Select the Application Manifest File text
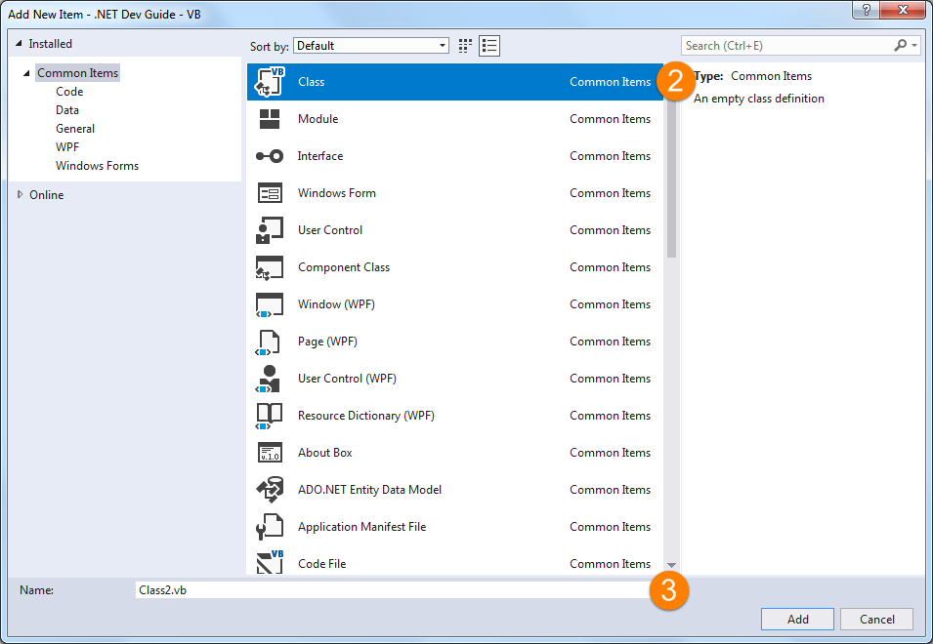Screen dimensions: 933x644 tap(361, 527)
